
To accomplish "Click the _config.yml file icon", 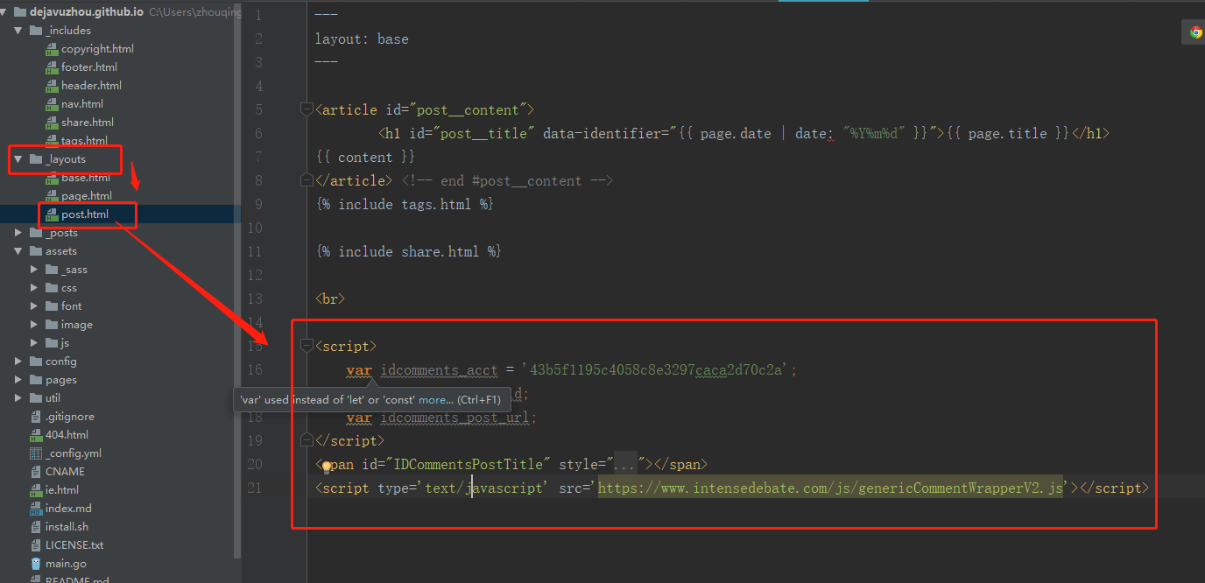I will (36, 453).
